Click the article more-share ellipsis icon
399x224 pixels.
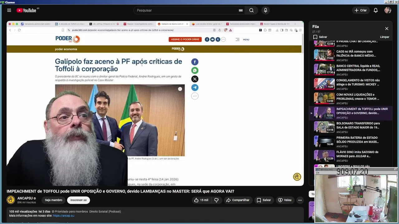pos(195,96)
